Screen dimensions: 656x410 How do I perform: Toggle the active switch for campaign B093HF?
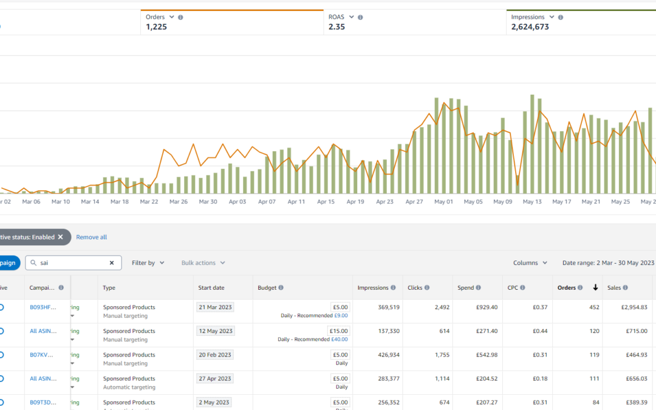pos(1,307)
